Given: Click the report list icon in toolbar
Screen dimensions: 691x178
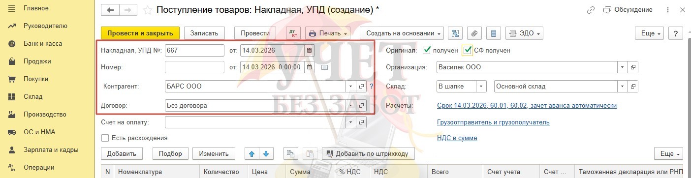Looking at the screenshot, I should [494, 33].
